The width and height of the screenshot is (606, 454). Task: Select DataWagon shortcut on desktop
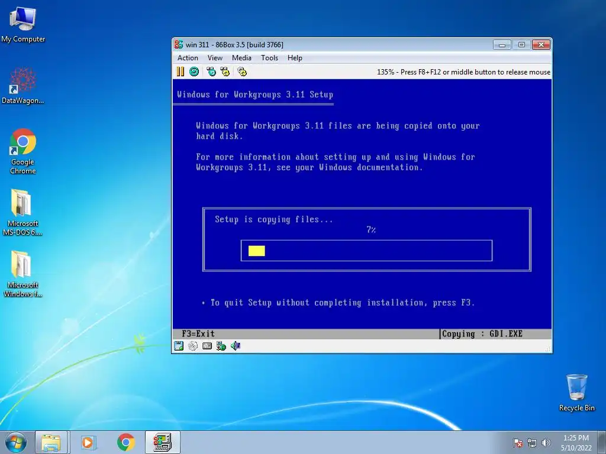click(23, 86)
